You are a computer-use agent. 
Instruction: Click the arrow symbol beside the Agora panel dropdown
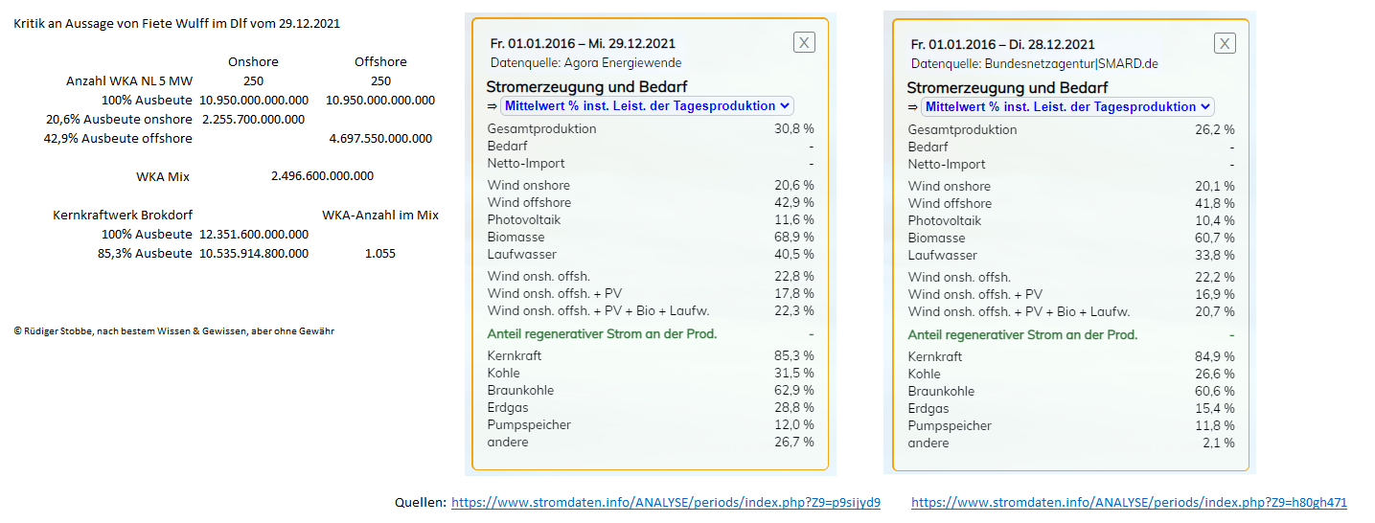(x=491, y=106)
